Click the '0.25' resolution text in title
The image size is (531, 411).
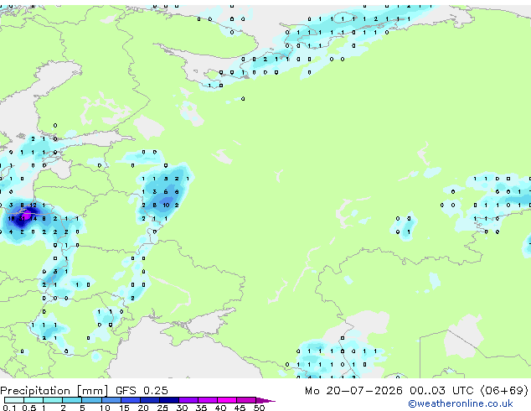156,391
